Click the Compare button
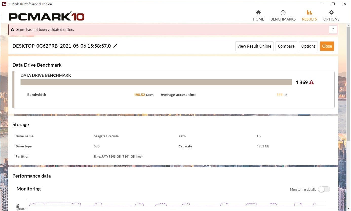351x211 pixels. click(x=286, y=46)
